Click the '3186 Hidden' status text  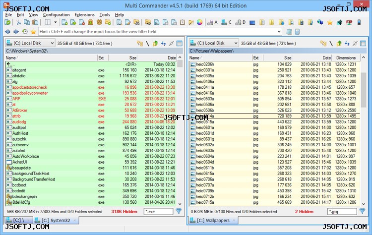[124, 212]
